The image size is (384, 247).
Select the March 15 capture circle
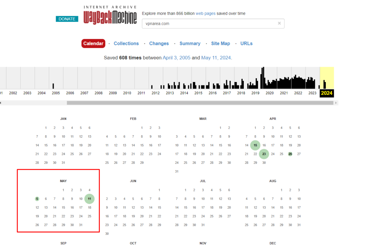click(255, 145)
